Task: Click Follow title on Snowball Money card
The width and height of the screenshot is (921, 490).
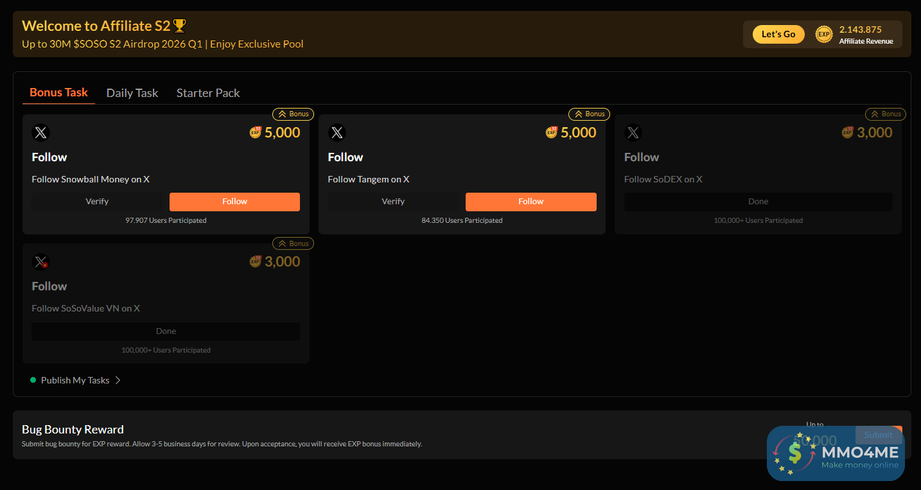Action: click(49, 157)
